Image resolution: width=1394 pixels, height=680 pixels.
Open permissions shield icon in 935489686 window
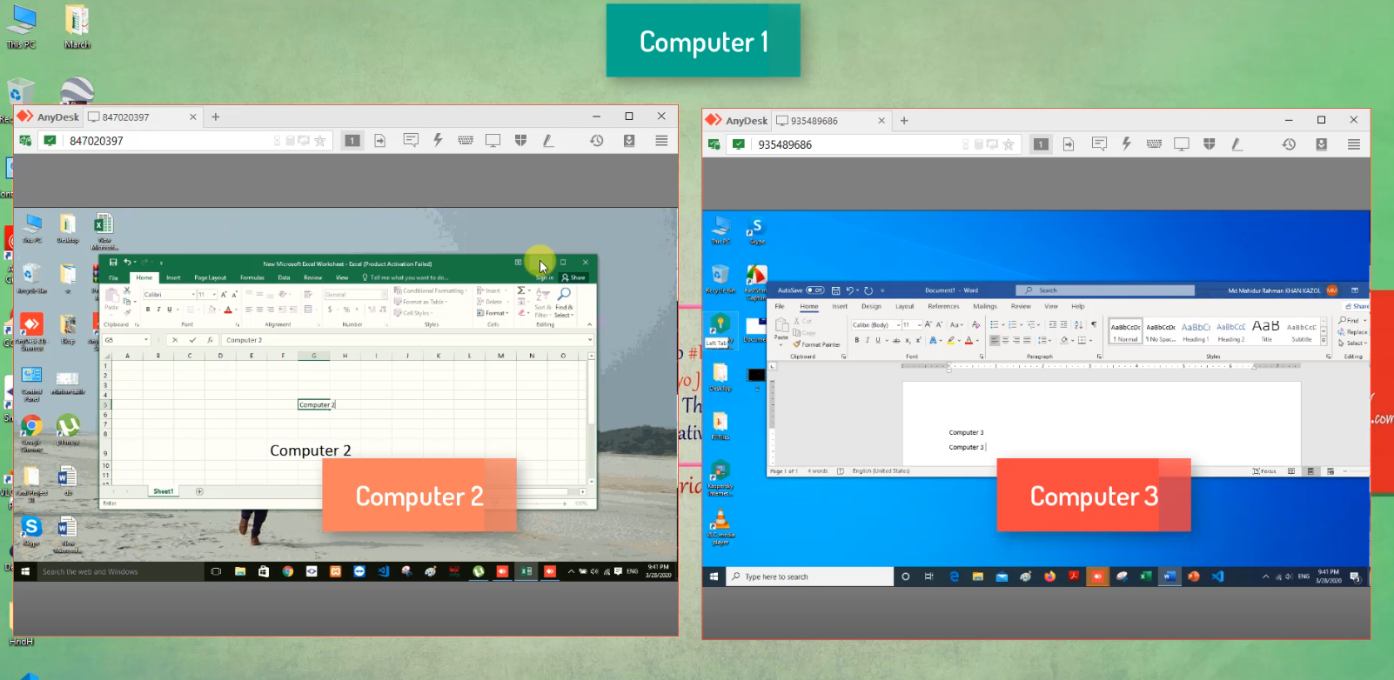[1209, 143]
